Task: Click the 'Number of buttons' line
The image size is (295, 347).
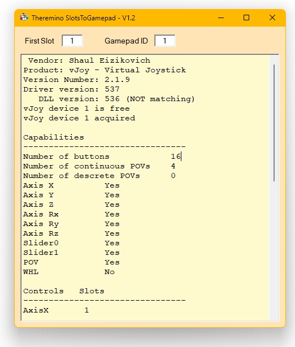Action: 102,157
